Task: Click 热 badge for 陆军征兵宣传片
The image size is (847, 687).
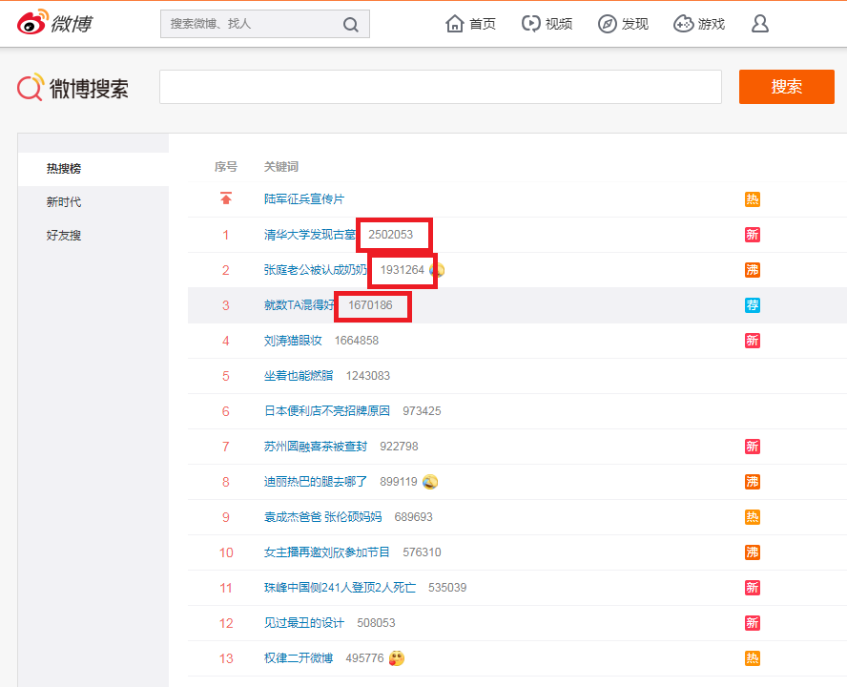Action: 752,199
